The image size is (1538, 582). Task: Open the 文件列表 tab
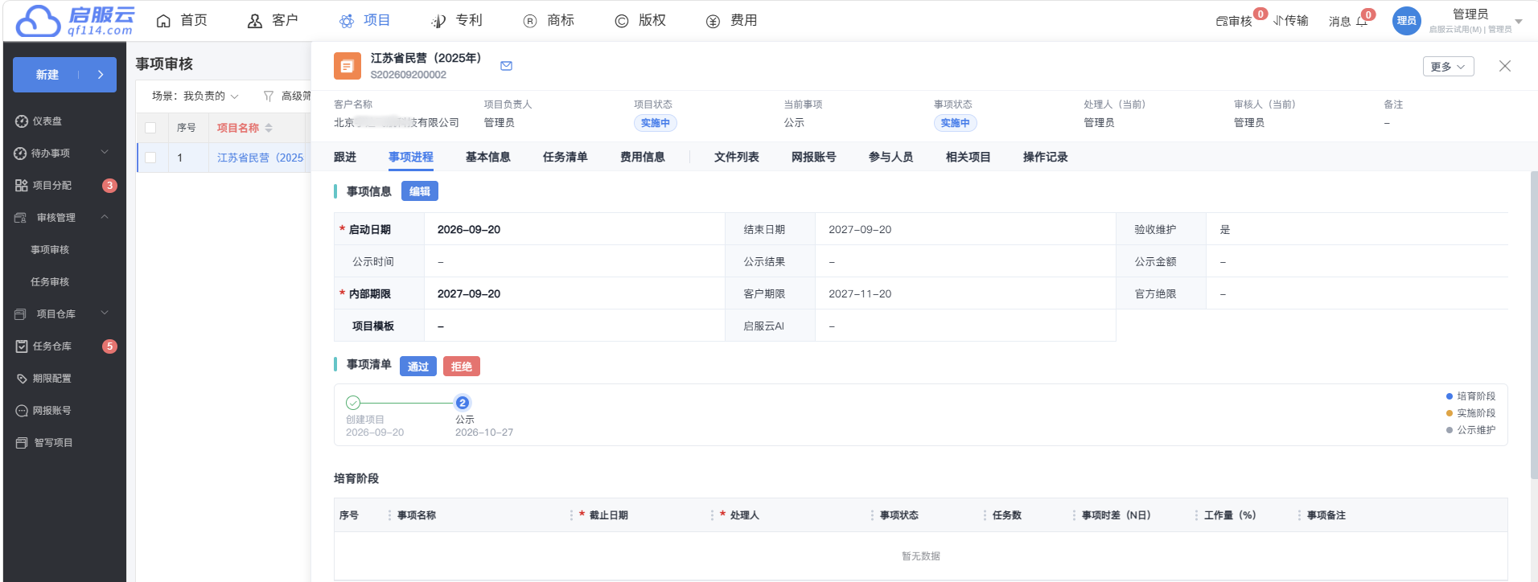pyautogui.click(x=736, y=158)
